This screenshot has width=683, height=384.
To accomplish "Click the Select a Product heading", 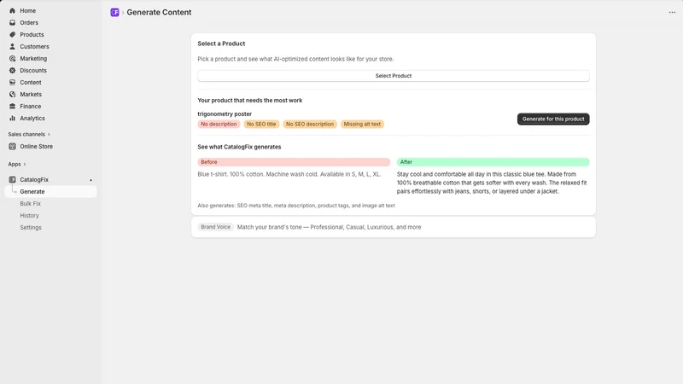I will (221, 44).
